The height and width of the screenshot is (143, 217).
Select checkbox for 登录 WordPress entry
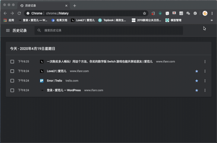click(x=12, y=90)
